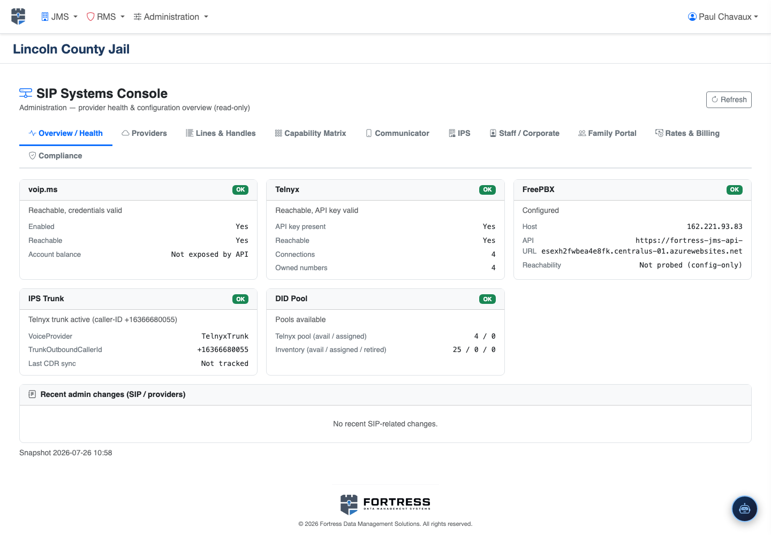Open the IPS tab
771x535 pixels.
[460, 133]
